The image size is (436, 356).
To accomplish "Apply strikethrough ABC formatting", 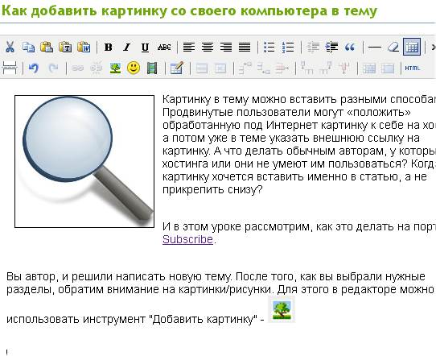I will click(x=164, y=47).
